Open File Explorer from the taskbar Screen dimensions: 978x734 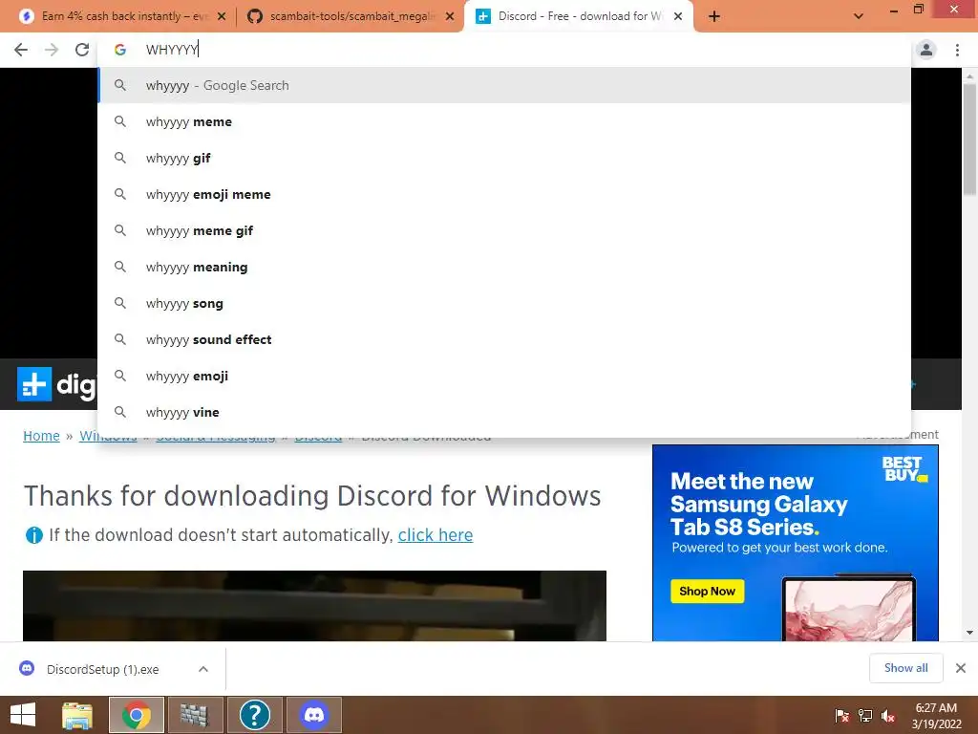tap(77, 715)
